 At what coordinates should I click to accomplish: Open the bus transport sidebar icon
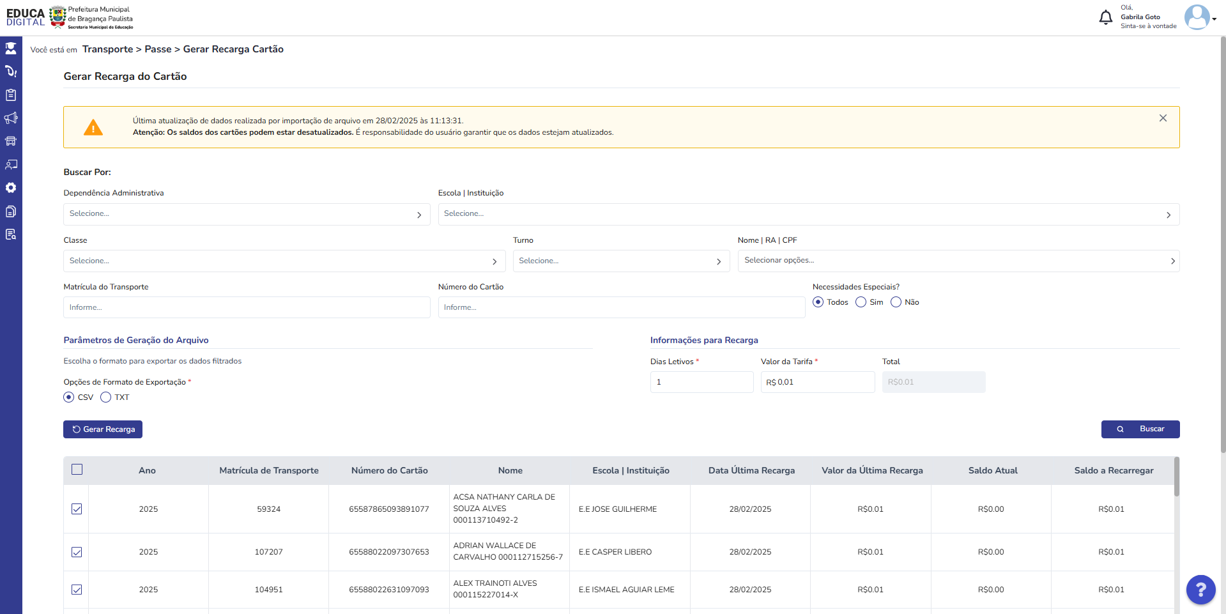pos(11,141)
